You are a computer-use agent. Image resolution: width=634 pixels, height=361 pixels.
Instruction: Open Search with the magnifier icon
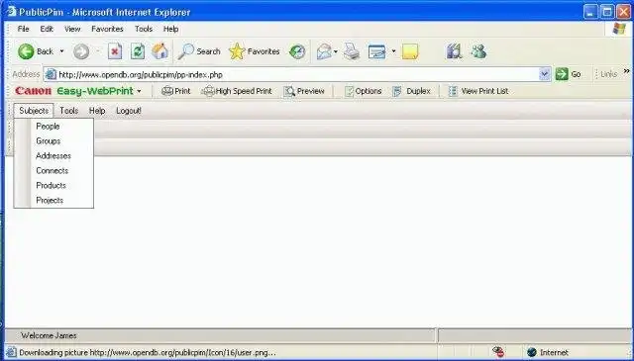(x=186, y=51)
